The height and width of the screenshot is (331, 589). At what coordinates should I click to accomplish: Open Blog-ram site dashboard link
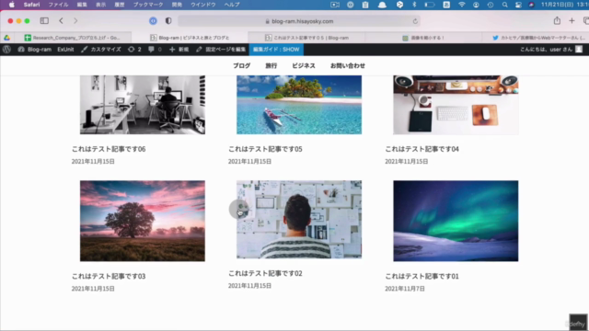(35, 49)
